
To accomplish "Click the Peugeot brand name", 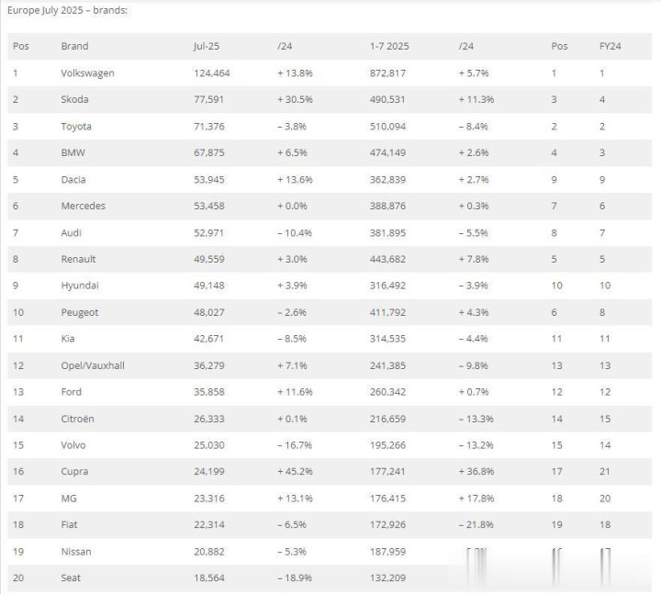I will (80, 312).
